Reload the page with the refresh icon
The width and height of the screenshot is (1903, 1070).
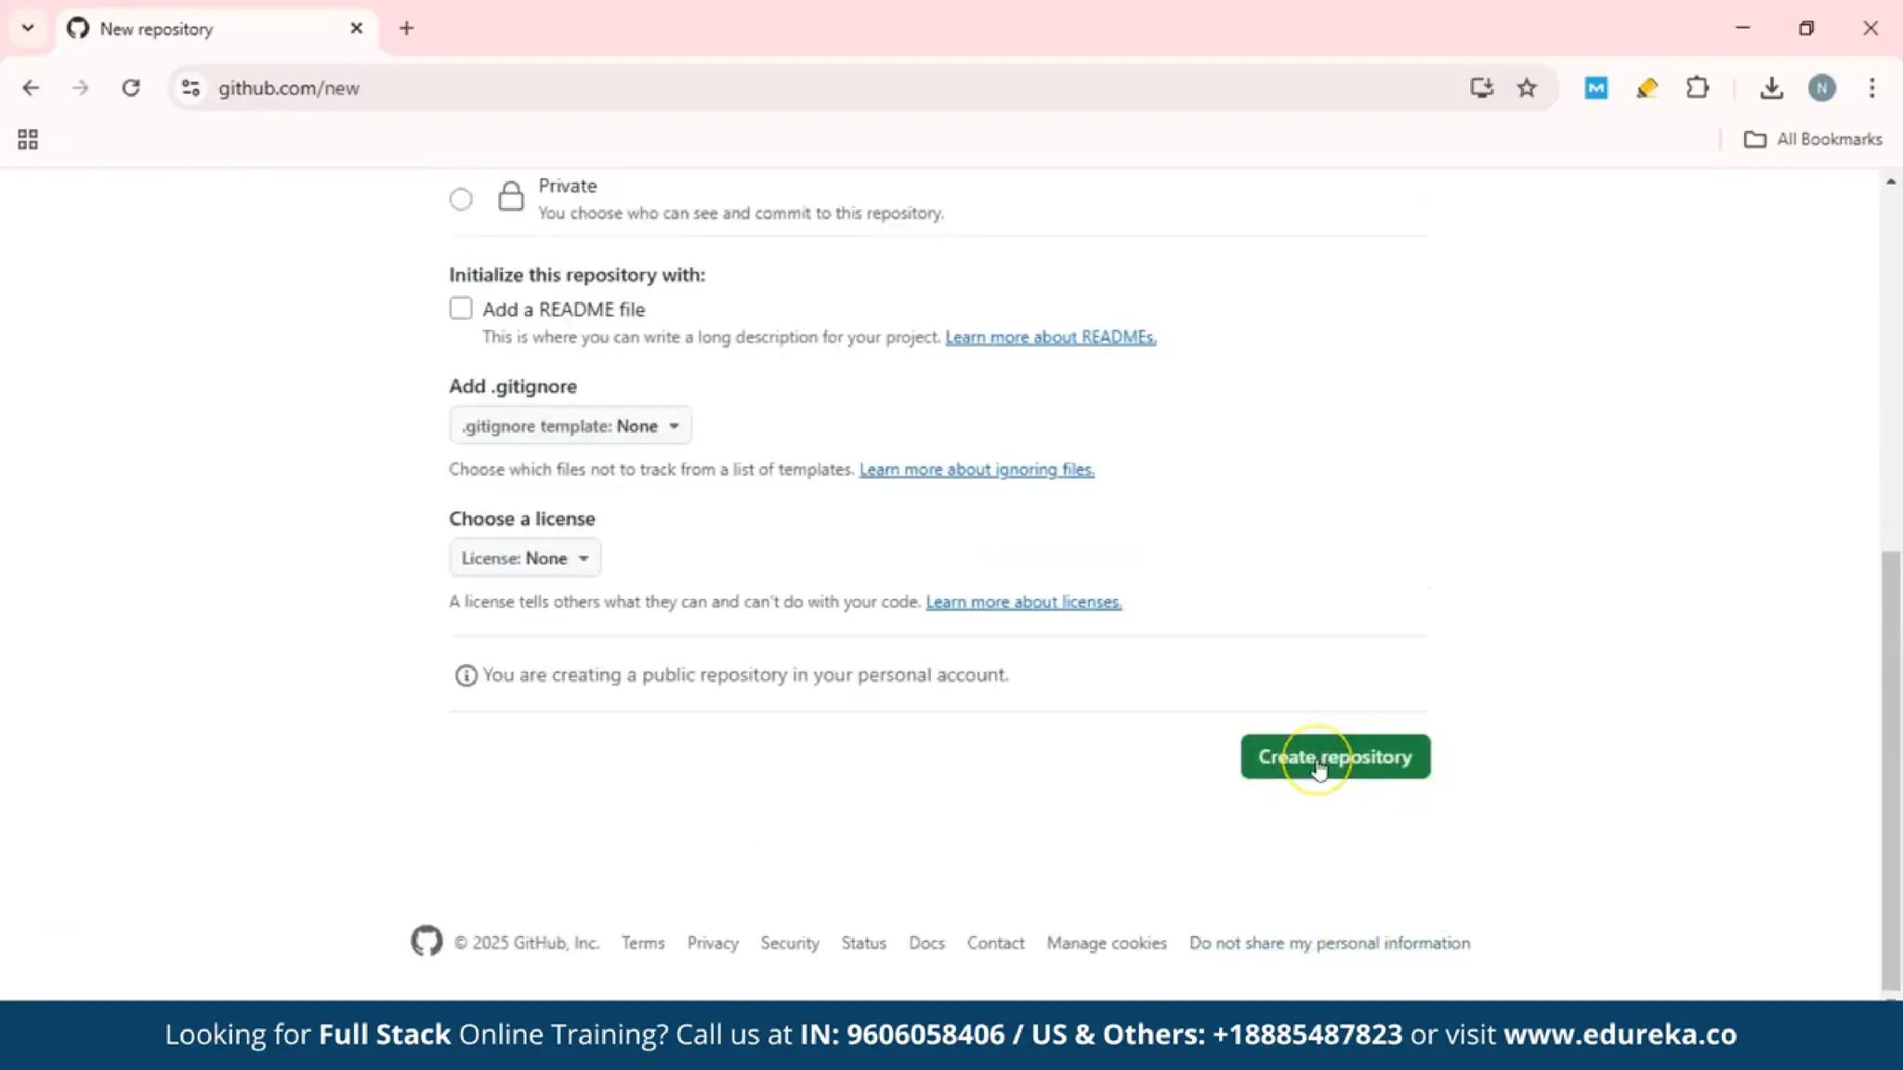tap(131, 87)
